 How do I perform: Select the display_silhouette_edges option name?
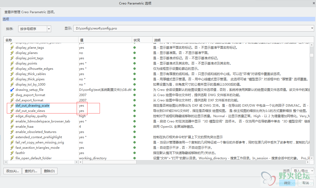point(34,69)
